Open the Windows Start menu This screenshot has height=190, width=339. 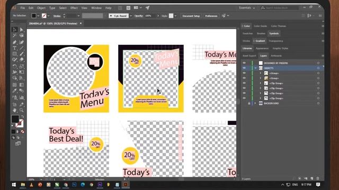tap(14, 185)
